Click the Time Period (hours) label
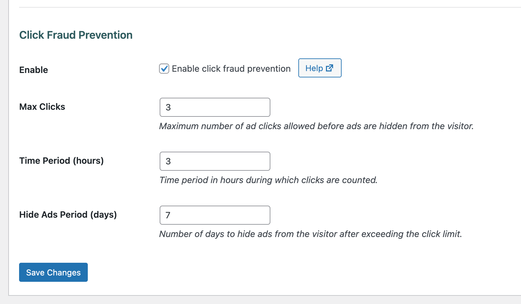The image size is (521, 304). pyautogui.click(x=61, y=161)
